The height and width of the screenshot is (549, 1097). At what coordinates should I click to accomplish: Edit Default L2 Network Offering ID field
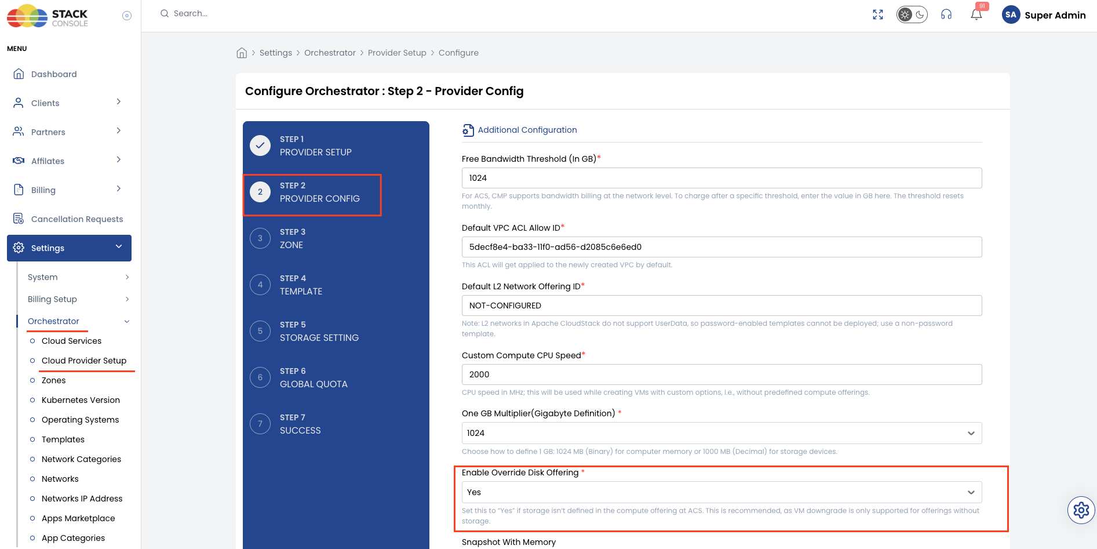tap(721, 306)
